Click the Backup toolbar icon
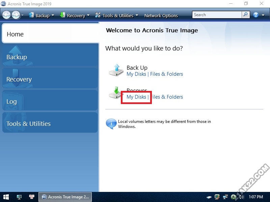This screenshot has width=270, height=202. point(31,15)
